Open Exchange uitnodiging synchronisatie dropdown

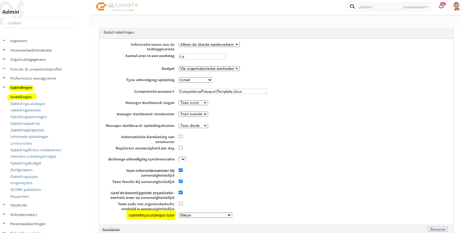182,159
